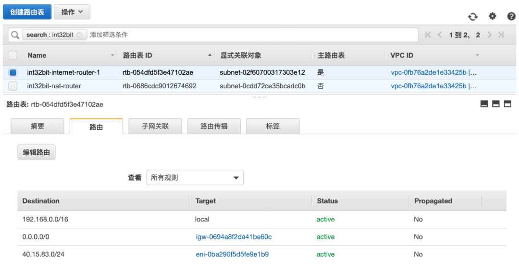Click int32bit-internet-router-1 name cell
Viewport: 519px width, 264px height.
point(63,72)
